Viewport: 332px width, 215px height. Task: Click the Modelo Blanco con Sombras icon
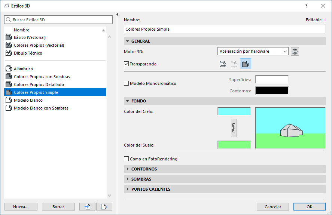tap(9, 108)
